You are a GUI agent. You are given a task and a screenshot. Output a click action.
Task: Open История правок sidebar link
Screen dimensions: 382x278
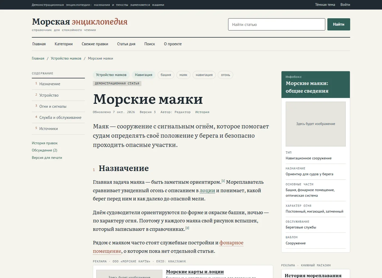45,143
